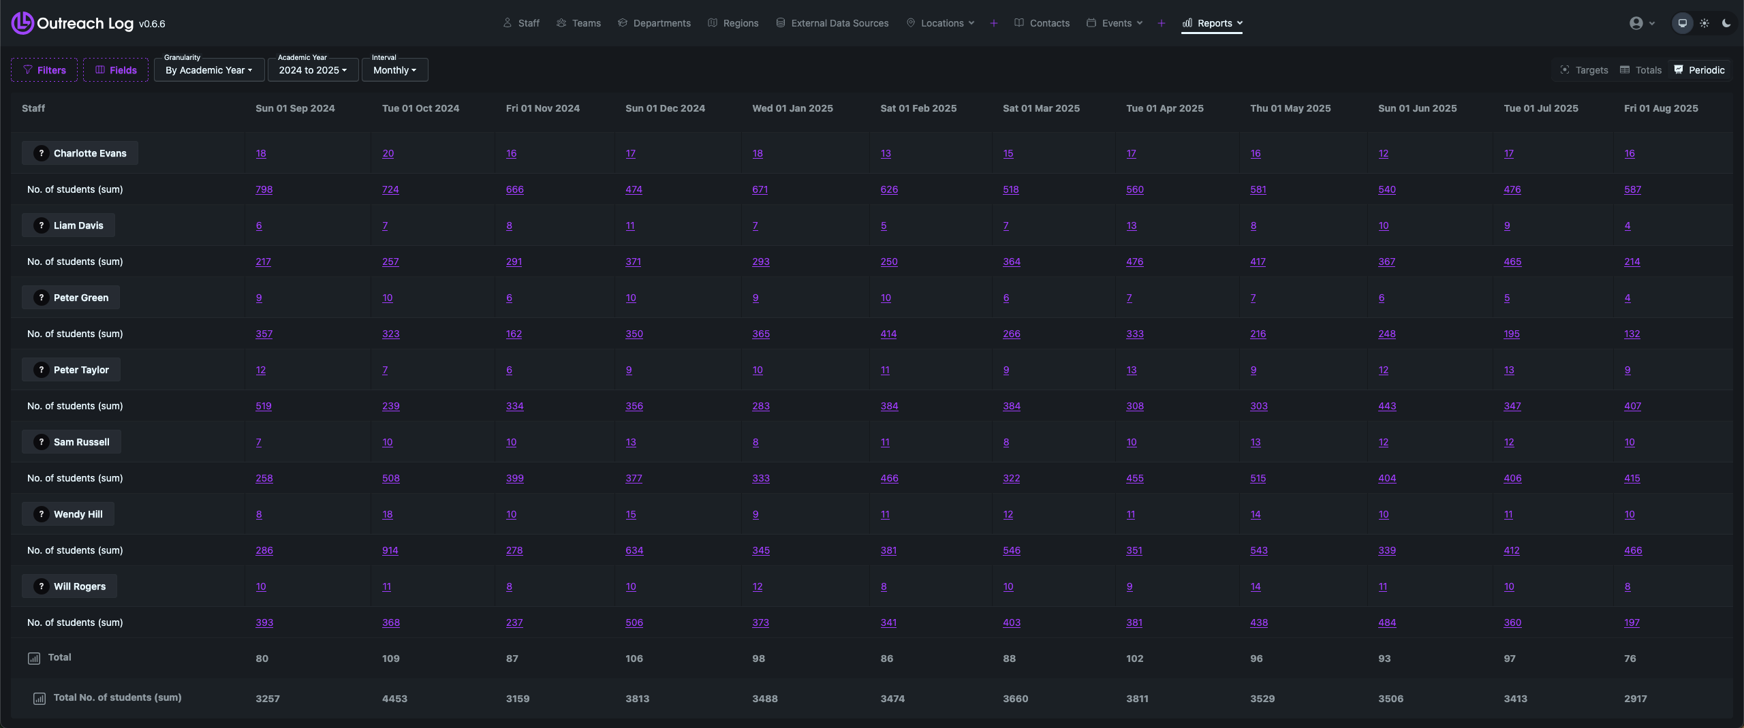Switch to the Totals view tab

pos(1641,70)
